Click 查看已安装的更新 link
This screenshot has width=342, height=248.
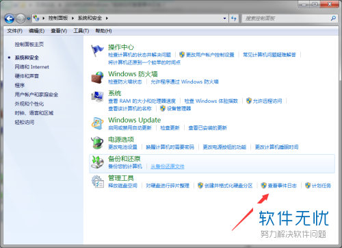click(207, 128)
